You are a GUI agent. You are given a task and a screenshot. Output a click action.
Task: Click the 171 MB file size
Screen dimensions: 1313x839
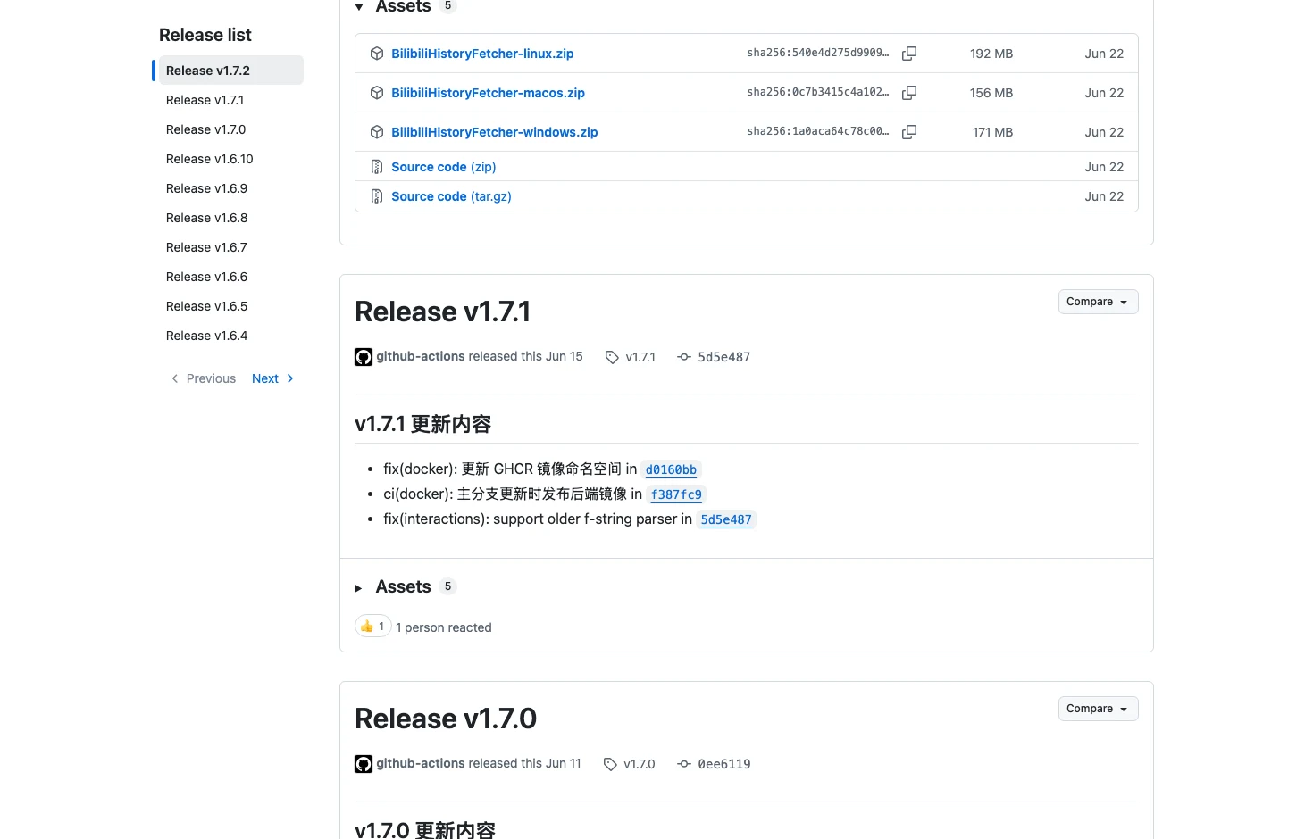pyautogui.click(x=992, y=132)
